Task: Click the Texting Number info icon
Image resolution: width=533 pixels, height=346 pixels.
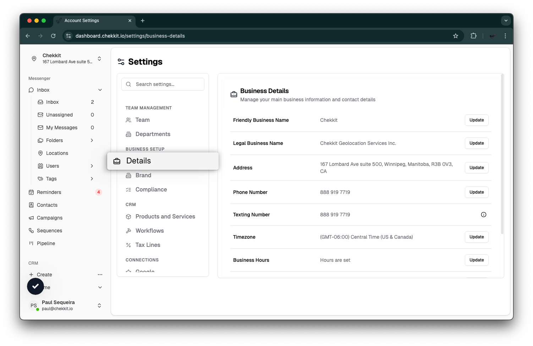Action: click(x=484, y=215)
